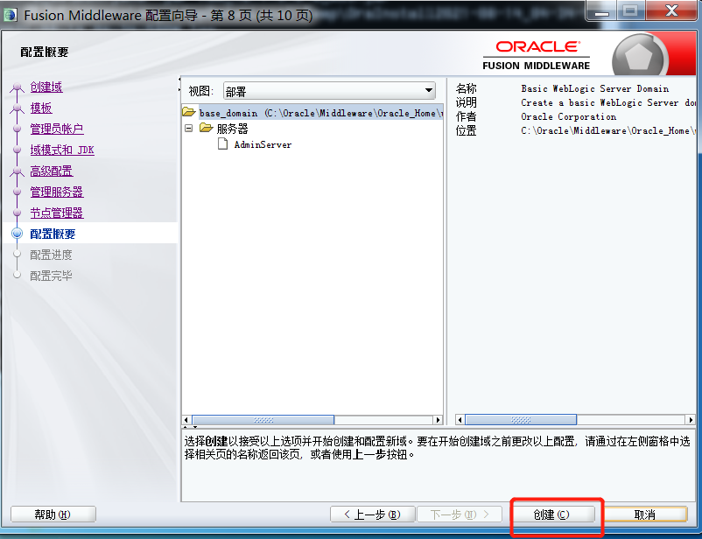Collapse the 服务器 tree node
This screenshot has height=539, width=702.
189,129
